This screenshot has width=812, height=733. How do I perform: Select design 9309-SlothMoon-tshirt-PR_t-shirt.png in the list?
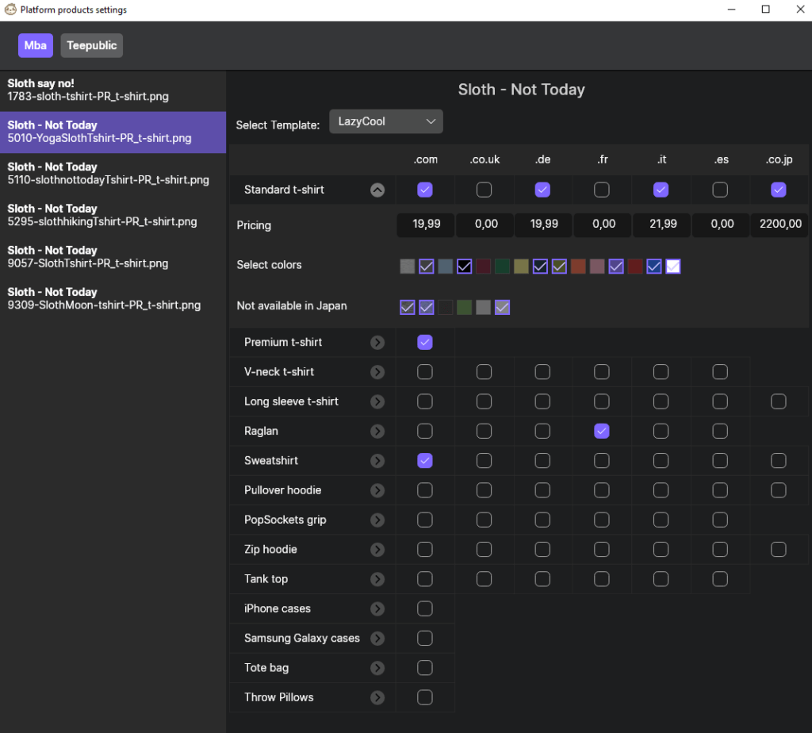(113, 299)
